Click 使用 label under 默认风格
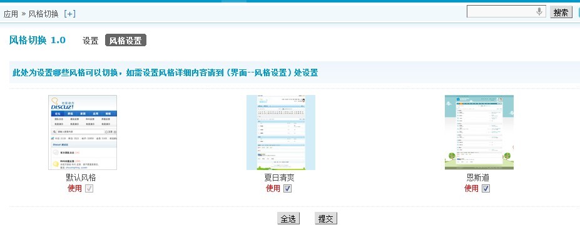Image resolution: width=580 pixels, height=250 pixels. tap(74, 188)
